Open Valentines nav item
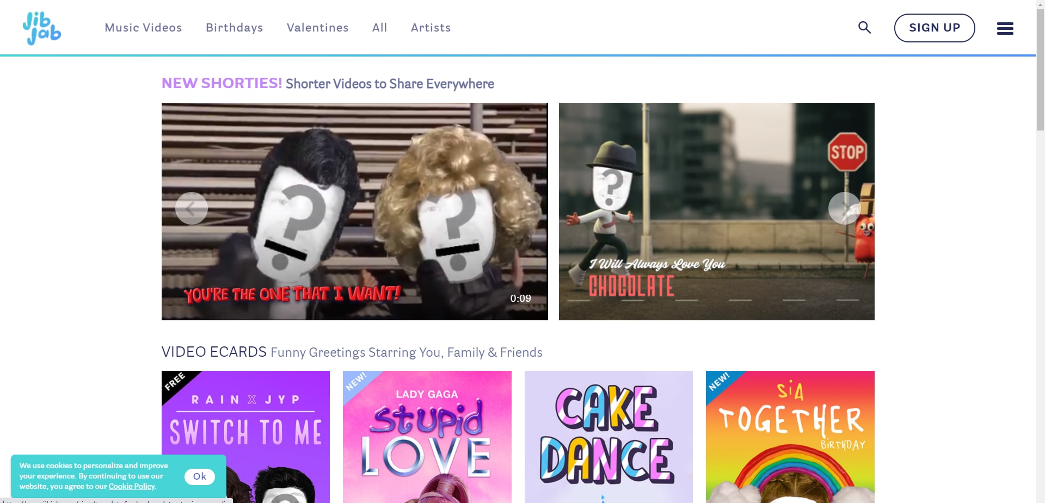Viewport: 1045px width, 503px height. coord(318,28)
